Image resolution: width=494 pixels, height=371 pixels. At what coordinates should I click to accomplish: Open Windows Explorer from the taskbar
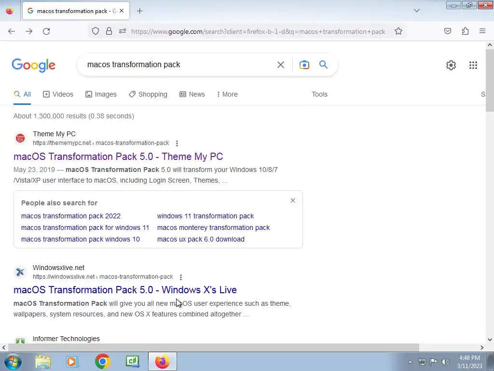pos(43,361)
